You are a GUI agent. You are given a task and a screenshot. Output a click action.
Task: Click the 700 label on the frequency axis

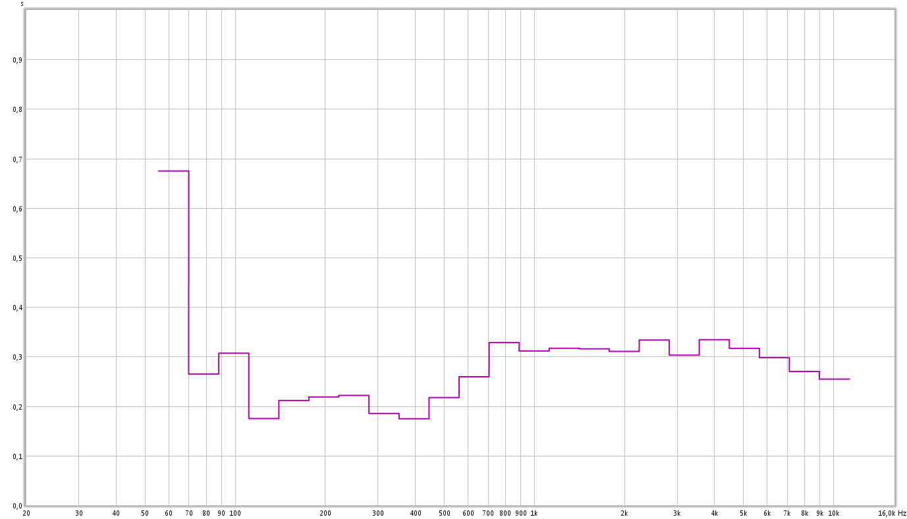click(488, 513)
